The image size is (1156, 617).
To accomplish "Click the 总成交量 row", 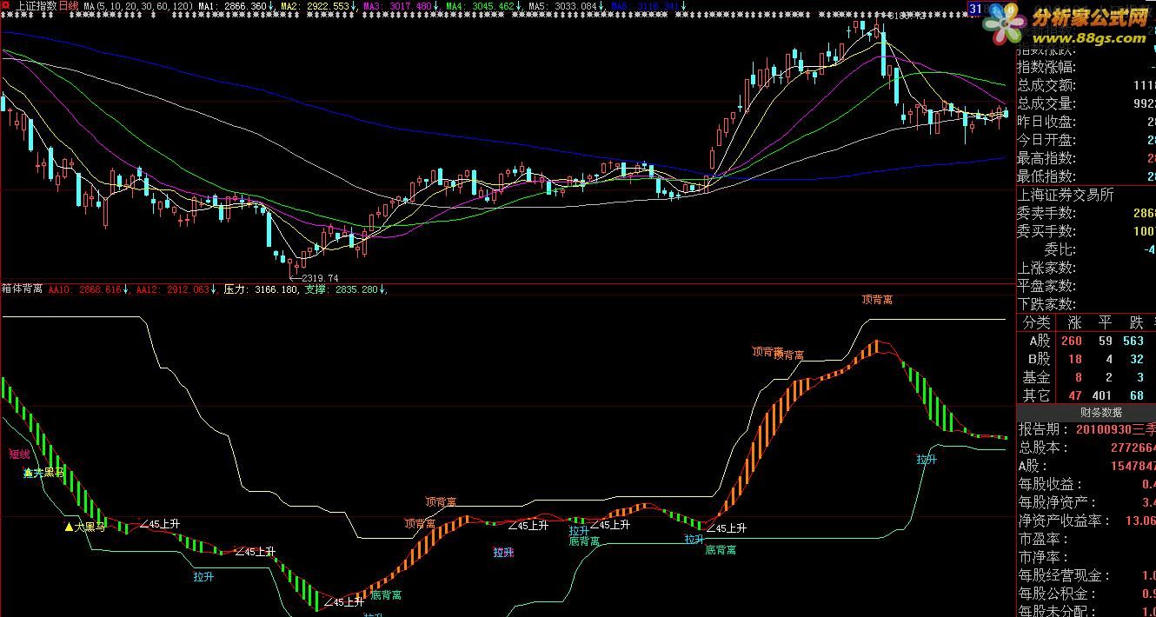I will point(1086,103).
